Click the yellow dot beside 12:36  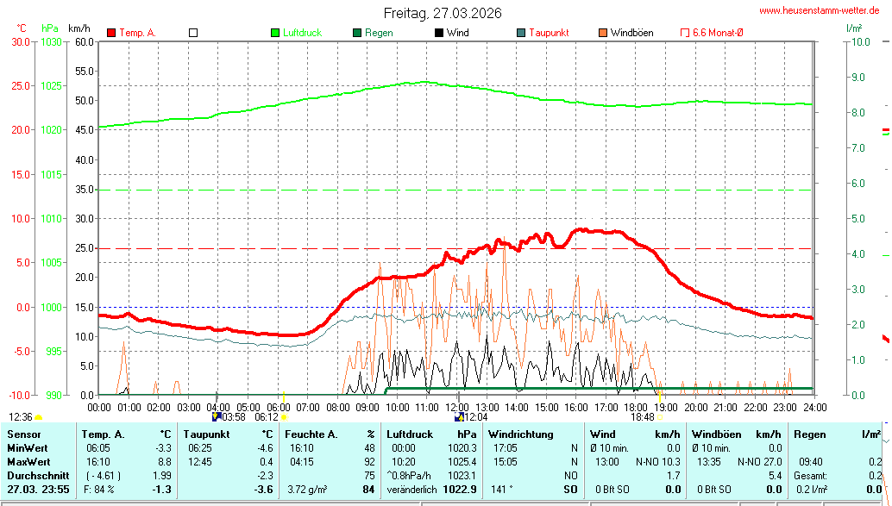38,417
